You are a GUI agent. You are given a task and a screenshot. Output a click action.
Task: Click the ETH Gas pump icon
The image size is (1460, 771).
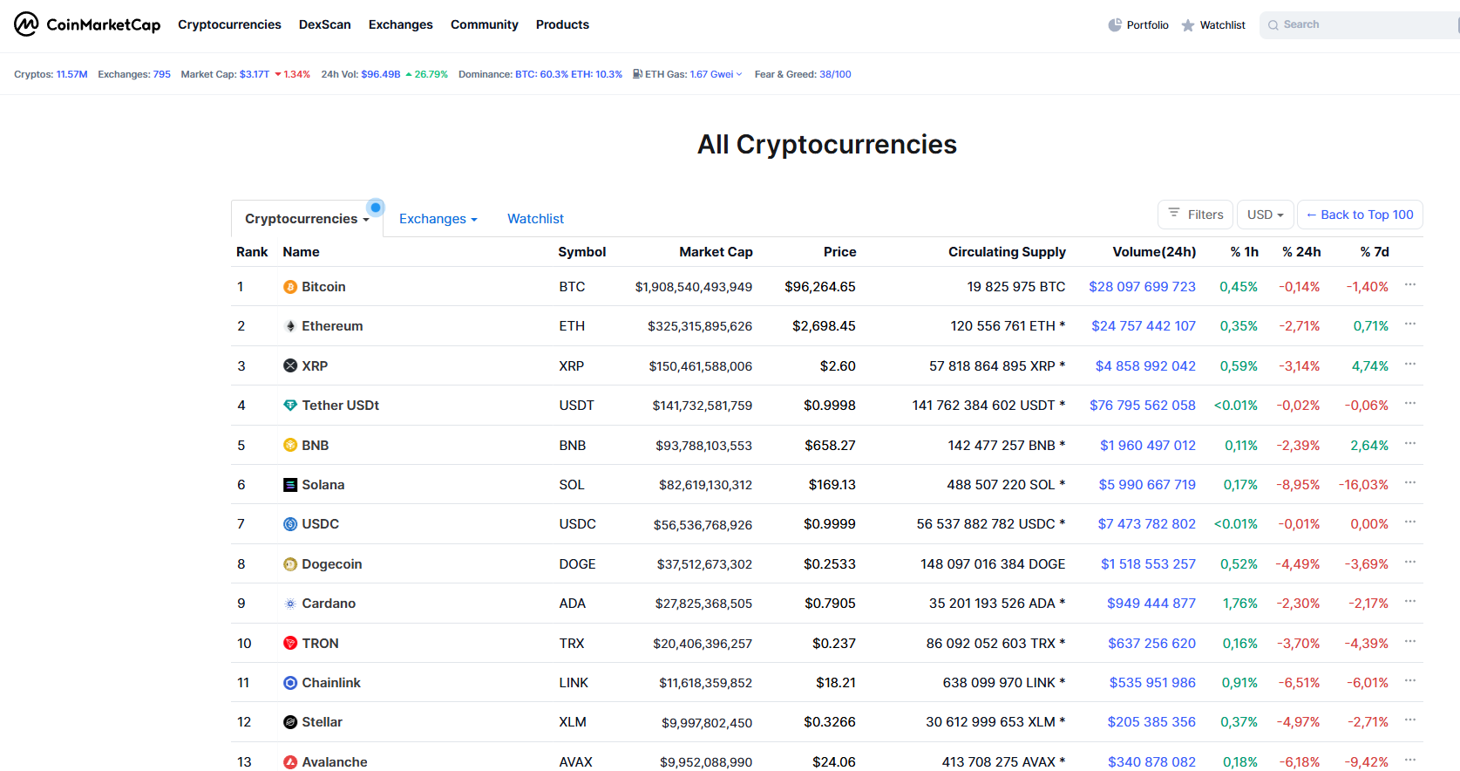[637, 74]
